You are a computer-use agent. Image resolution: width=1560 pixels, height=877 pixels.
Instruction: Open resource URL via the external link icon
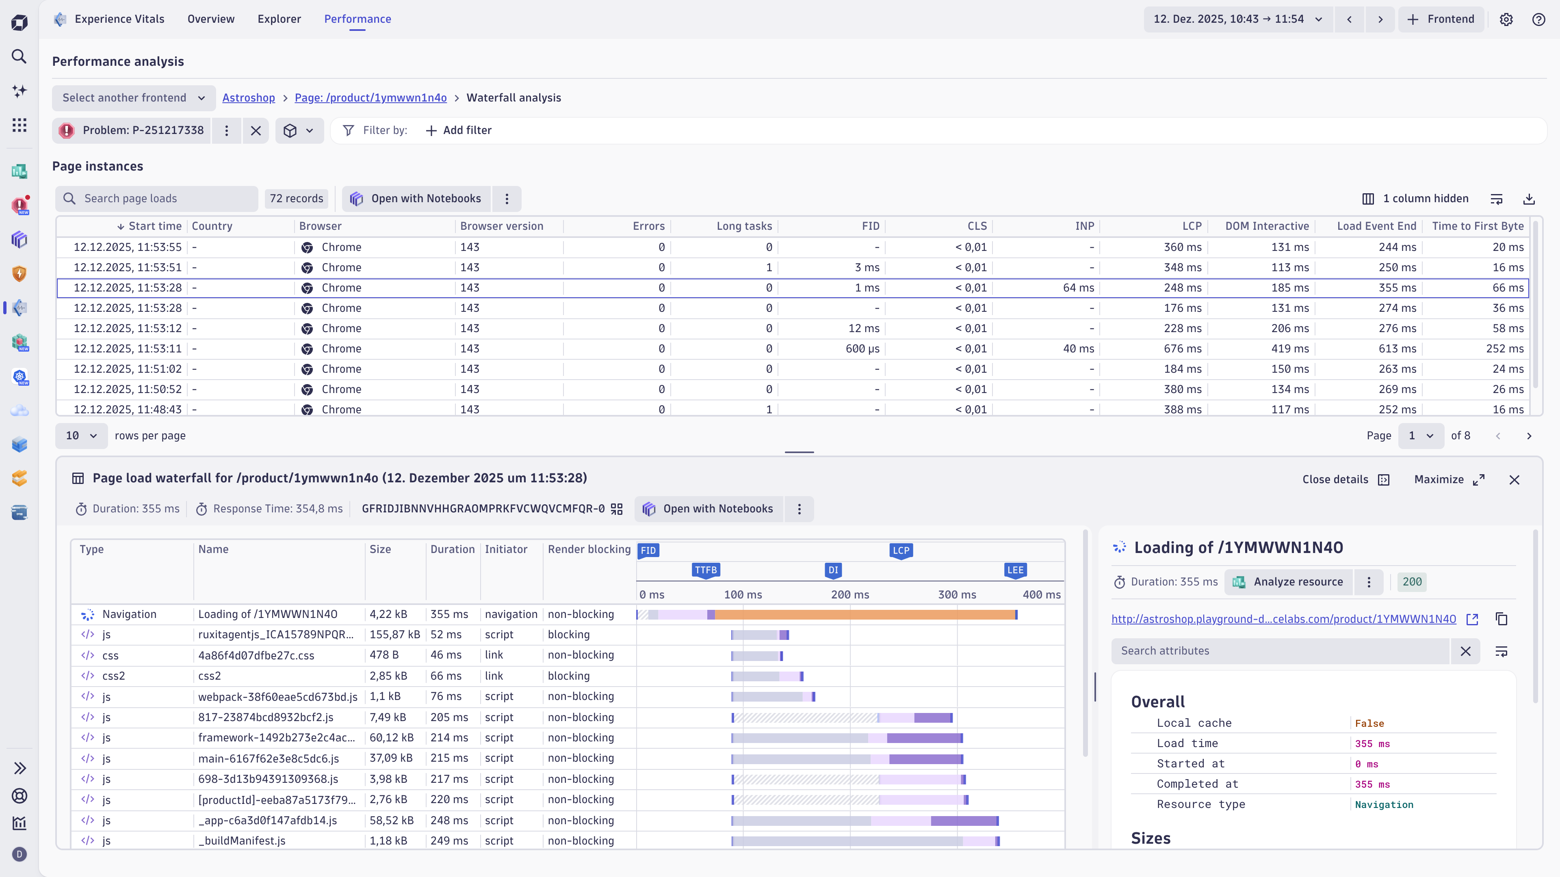1473,619
